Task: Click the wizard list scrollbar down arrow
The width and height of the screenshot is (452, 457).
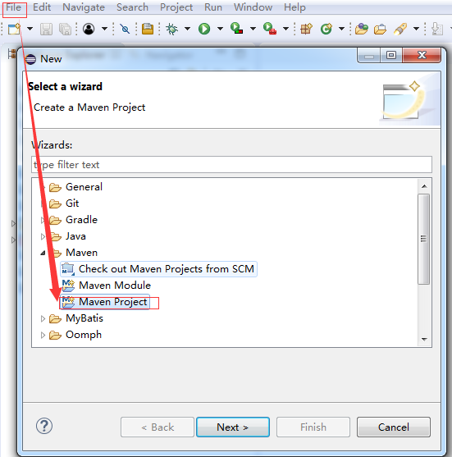Action: pyautogui.click(x=424, y=339)
